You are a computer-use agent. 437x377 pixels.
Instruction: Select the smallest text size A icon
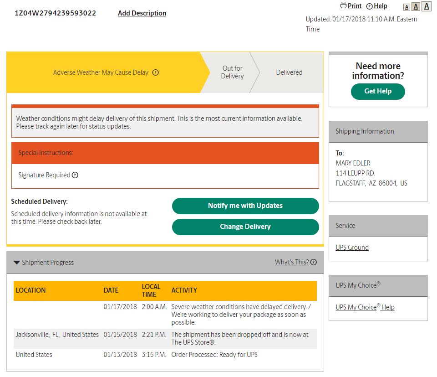(x=407, y=7)
